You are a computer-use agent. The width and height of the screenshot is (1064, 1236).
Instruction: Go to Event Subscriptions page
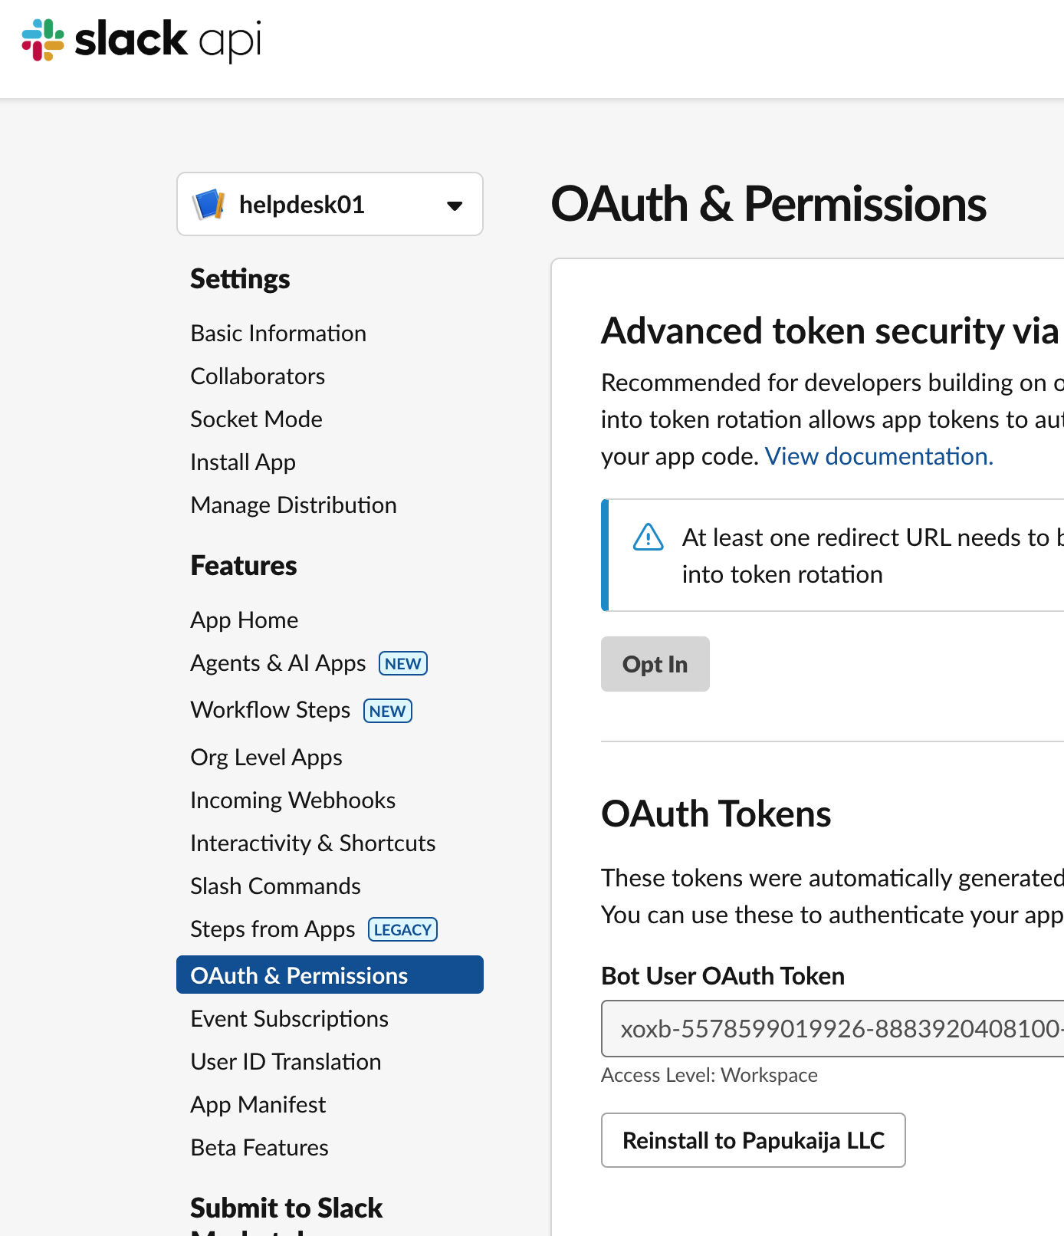pos(289,1019)
